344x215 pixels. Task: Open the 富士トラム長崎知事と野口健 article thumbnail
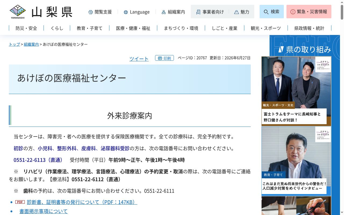coord(296,91)
